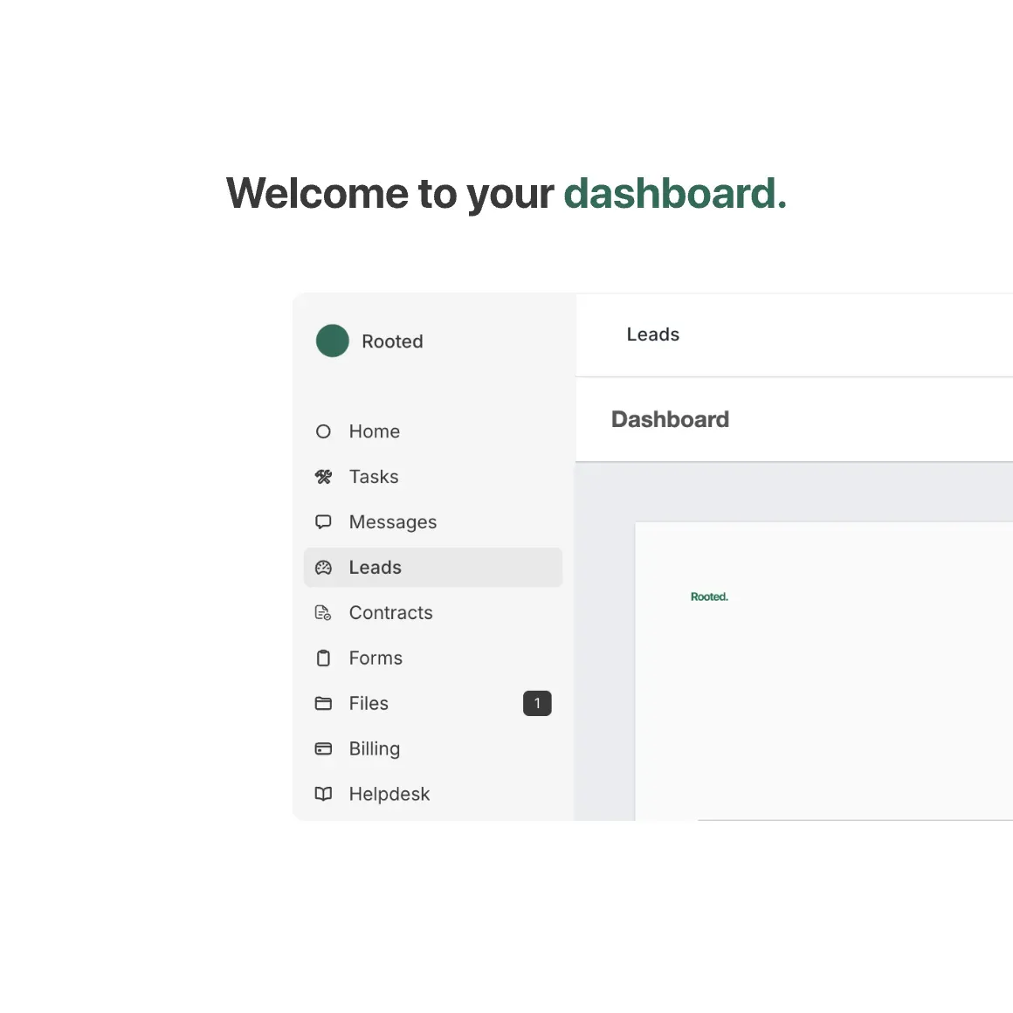The image size is (1013, 1013).
Task: Click the Files folder icon
Action: (x=323, y=704)
